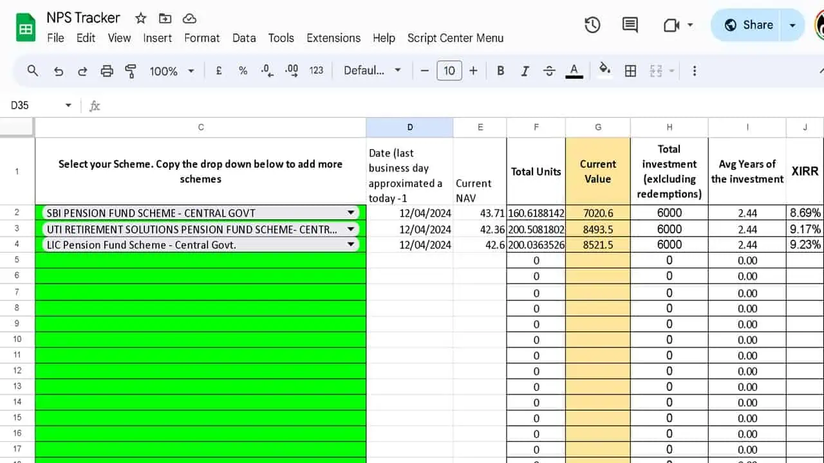Open the Script Center Menu
Image resolution: width=824 pixels, height=463 pixels.
[455, 38]
